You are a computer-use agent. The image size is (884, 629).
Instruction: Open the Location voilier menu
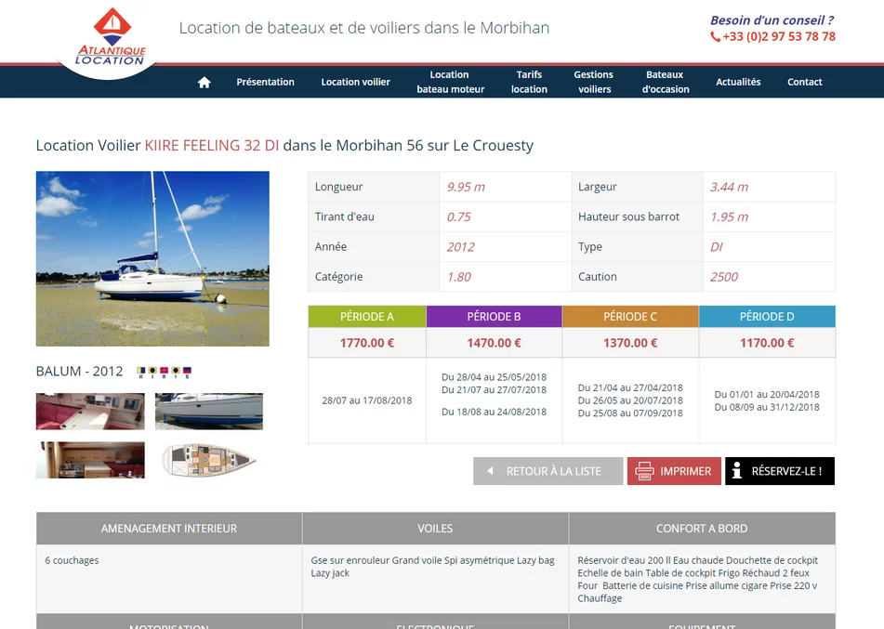[x=356, y=83]
